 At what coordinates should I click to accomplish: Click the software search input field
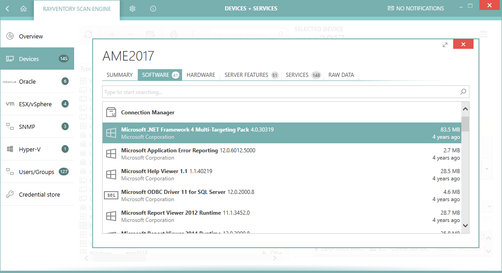point(280,92)
